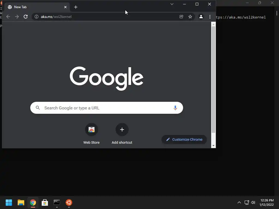The image size is (279, 209).
Task: Click the Add shortcut tile
Action: click(122, 134)
